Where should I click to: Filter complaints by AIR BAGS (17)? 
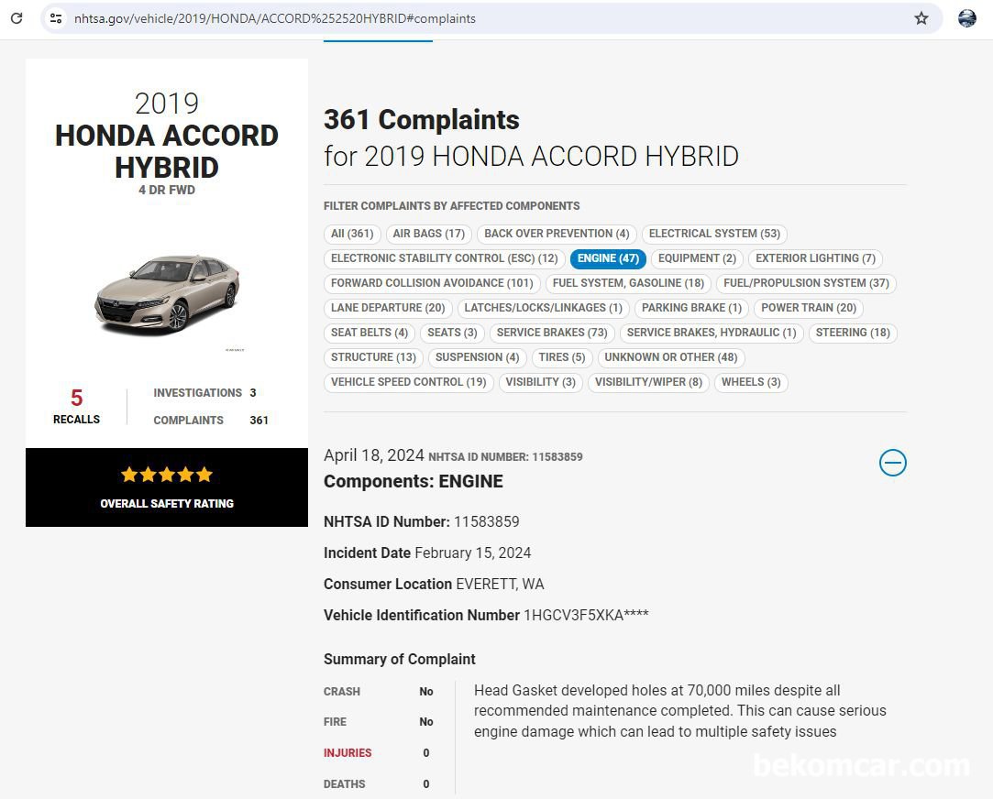[x=429, y=234]
